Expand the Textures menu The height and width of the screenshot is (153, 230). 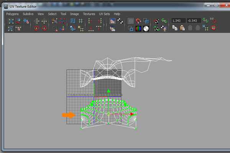89,14
